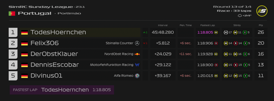Click the Portugal flag icon

(12, 14)
